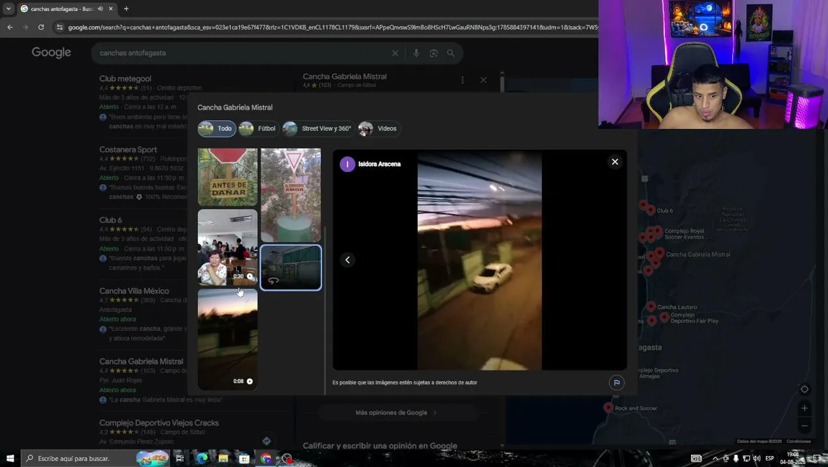Select the Videos photo filter
This screenshot has height=467, width=828.
coord(378,128)
